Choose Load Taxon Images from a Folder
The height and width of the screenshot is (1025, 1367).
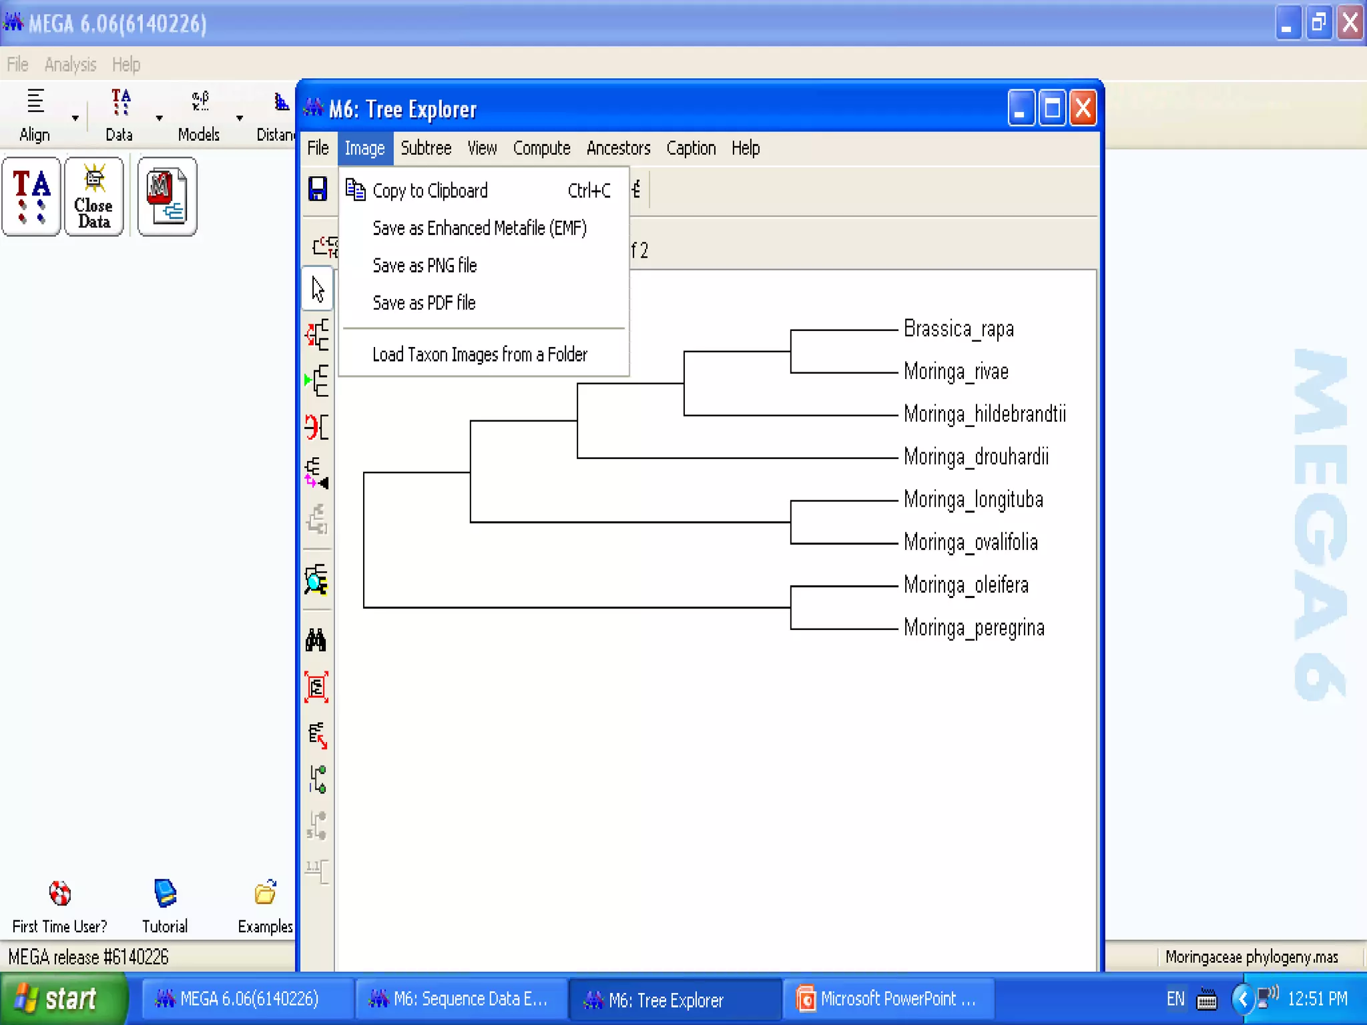[x=484, y=354]
